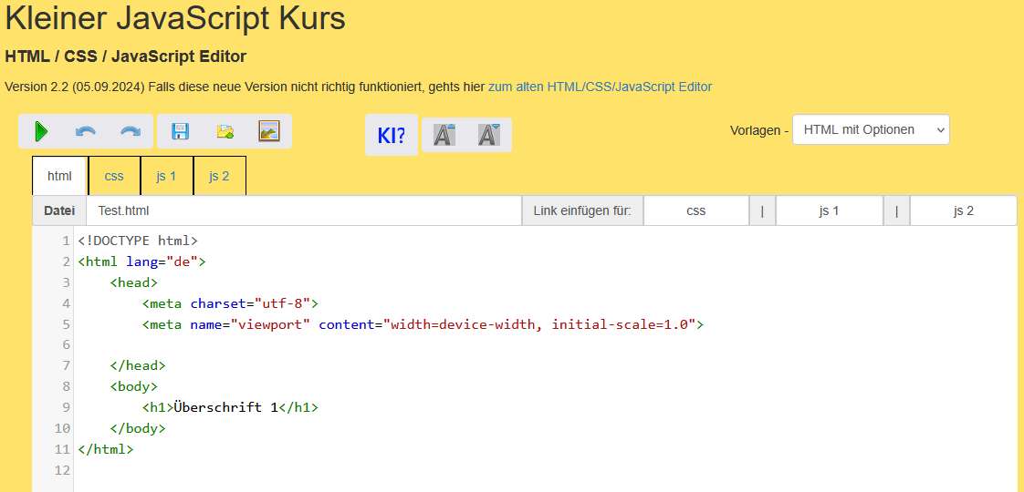Click the Kleiner JavaScript Kurs heading
This screenshot has width=1024, height=492.
coord(175,19)
